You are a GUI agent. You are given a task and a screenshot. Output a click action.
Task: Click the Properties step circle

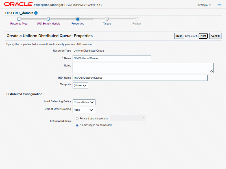tap(78, 19)
